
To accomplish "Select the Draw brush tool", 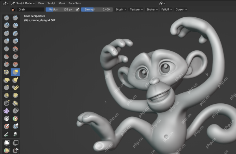I will pos(6,18).
